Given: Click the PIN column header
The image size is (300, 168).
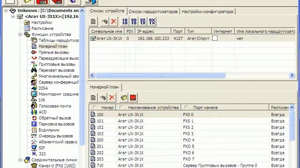Looking at the screenshot, I should [130, 31].
